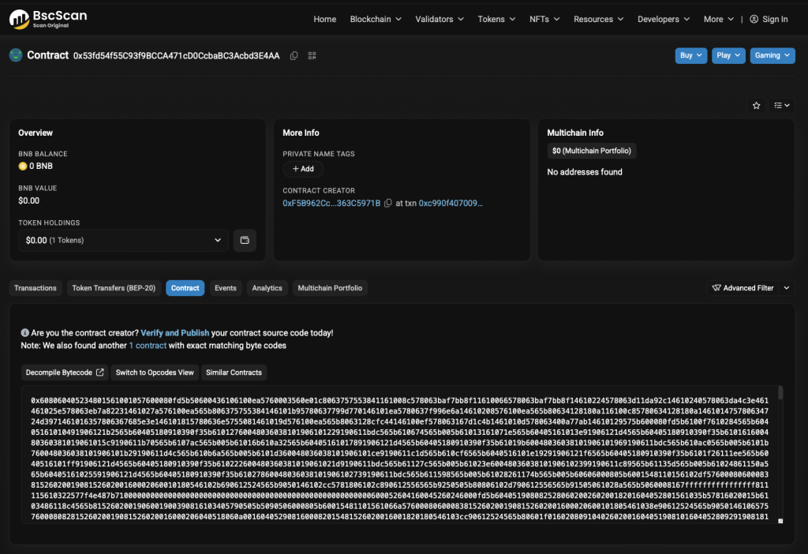Click the bytecode box scrollbar
Screen dimensions: 808x554
click(x=780, y=393)
